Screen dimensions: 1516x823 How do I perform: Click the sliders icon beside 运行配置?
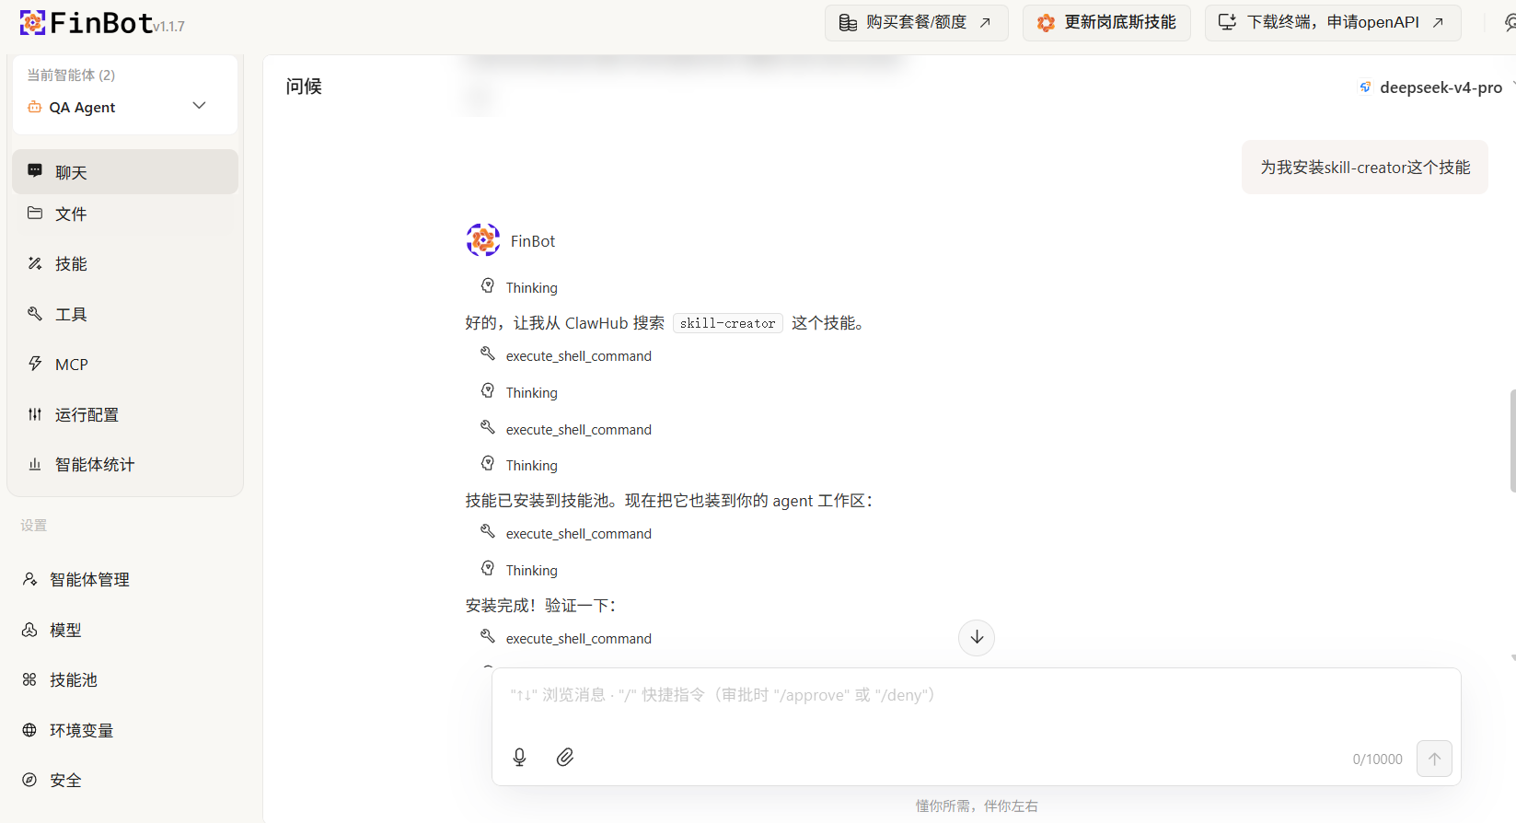click(35, 414)
